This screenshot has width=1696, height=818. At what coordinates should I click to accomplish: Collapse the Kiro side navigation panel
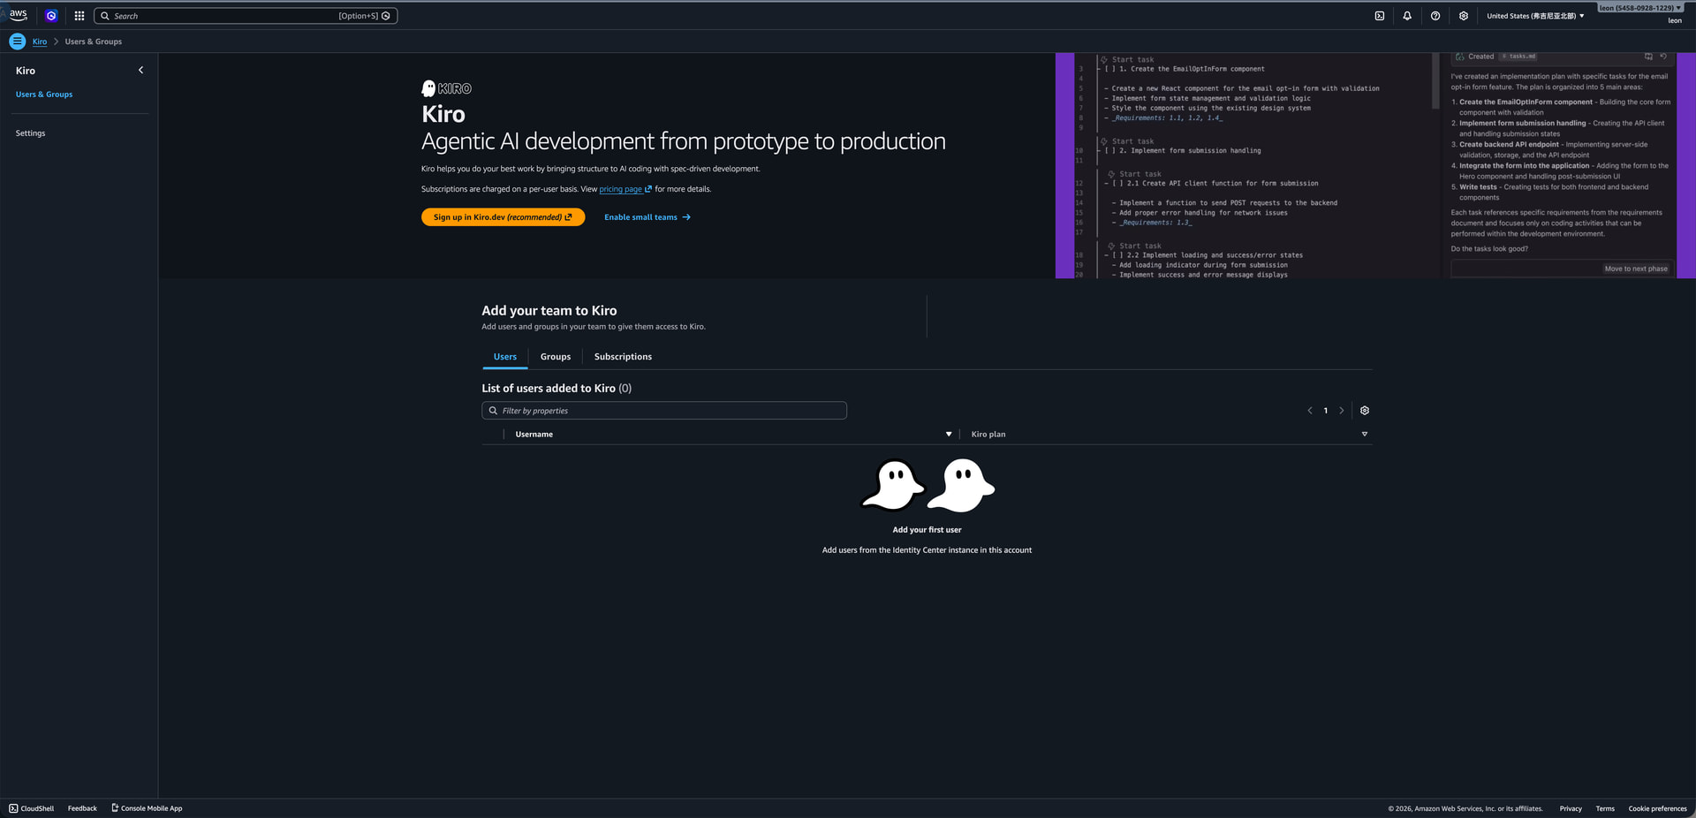click(x=140, y=71)
